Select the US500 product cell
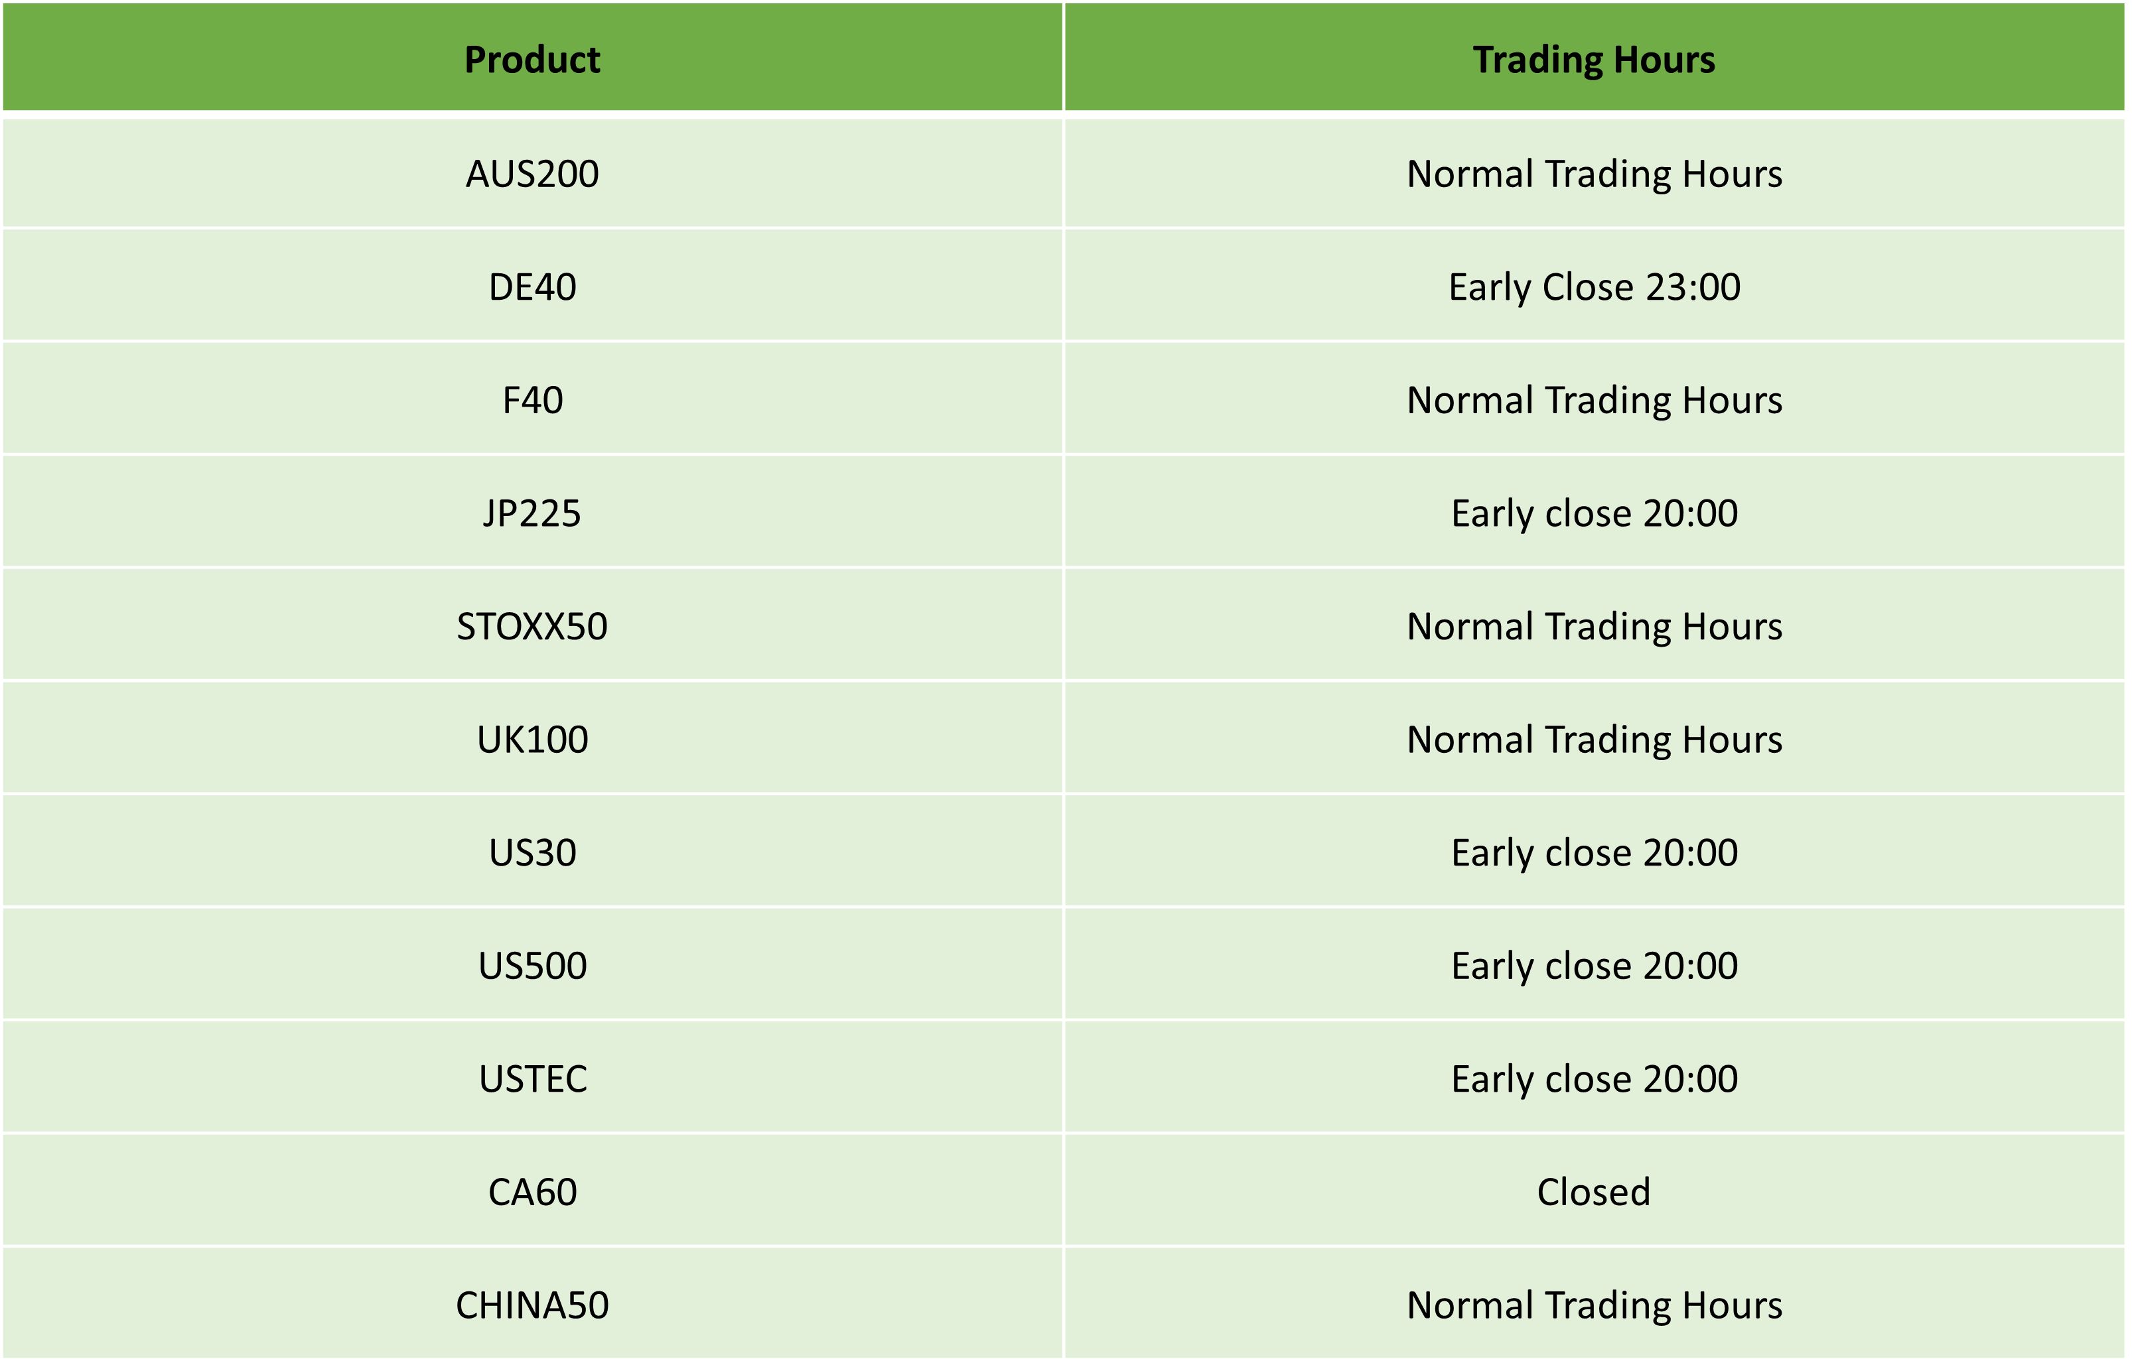The height and width of the screenshot is (1363, 2132). point(532,965)
